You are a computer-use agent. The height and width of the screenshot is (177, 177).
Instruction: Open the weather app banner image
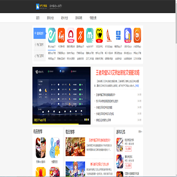click(61, 95)
